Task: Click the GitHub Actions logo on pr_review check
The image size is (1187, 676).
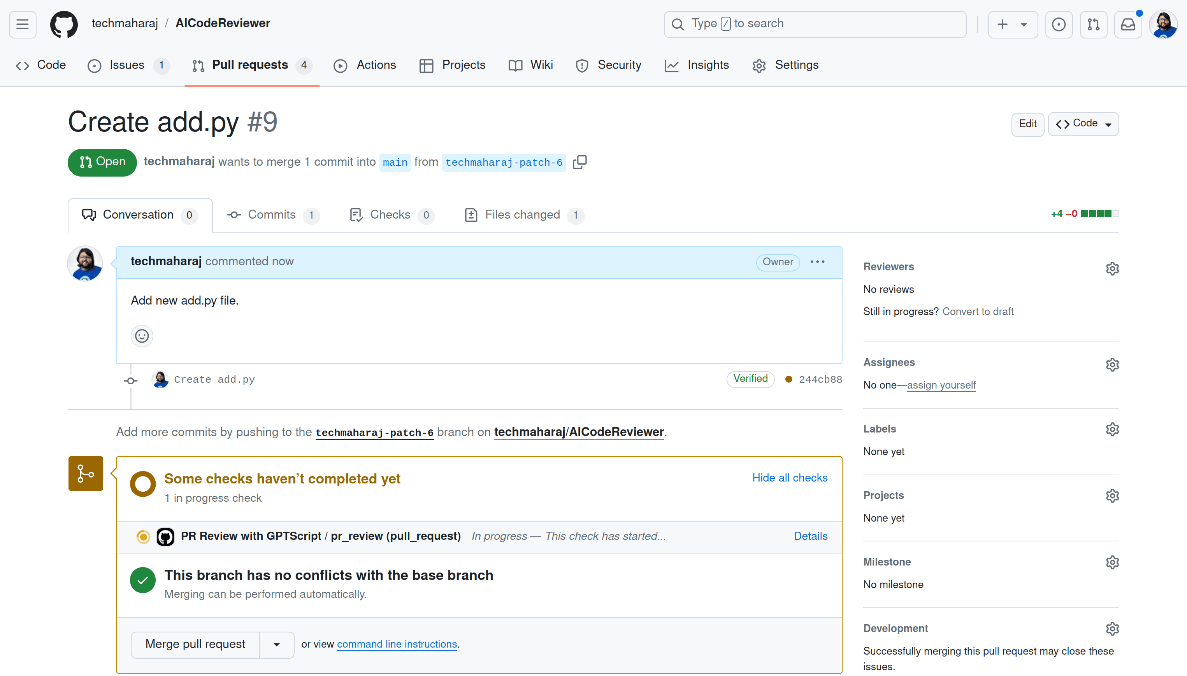Action: [x=165, y=537]
